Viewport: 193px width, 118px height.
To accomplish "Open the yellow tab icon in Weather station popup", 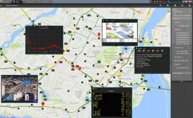I will pyautogui.click(x=153, y=51).
